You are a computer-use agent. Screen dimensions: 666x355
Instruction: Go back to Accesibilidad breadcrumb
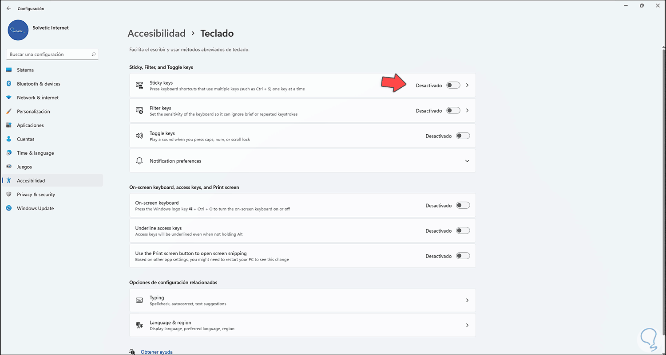tap(156, 33)
